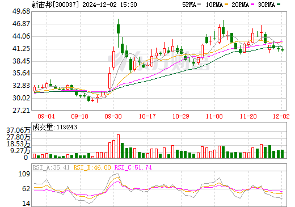Viewport: 295px width, 207px height.
Task: Click price axis label 35.64
Action: (21, 73)
